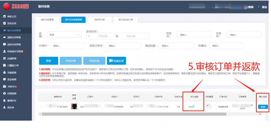
Task: Click the icon inside the 批量处理 button
Action: tap(111, 61)
